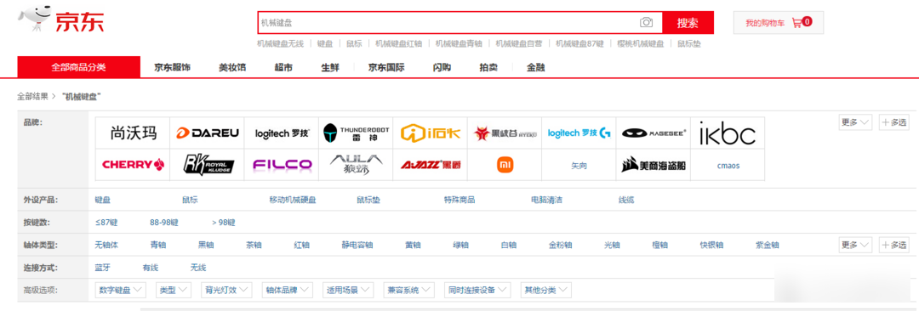
Task: Open the 背光灯效 dropdown
Action: [225, 290]
